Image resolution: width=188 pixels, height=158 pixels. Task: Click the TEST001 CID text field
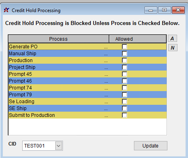[39, 146]
